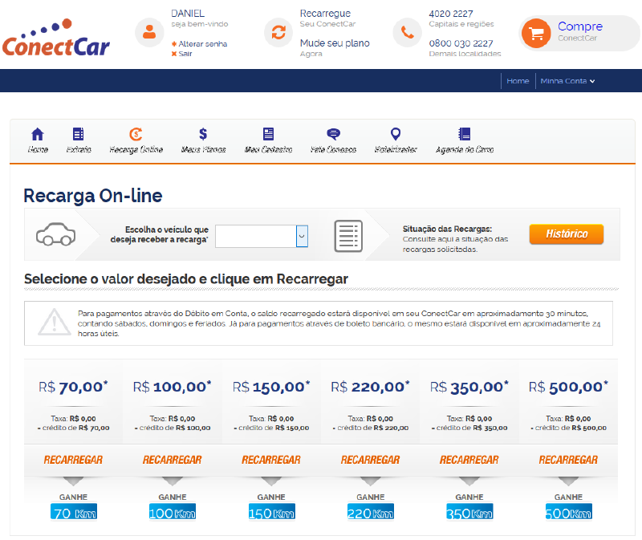
Task: Open Roteirizador map pin icon
Action: coord(396,134)
